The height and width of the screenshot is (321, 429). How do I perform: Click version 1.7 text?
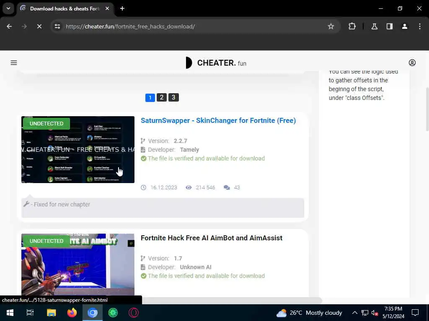tap(178, 258)
